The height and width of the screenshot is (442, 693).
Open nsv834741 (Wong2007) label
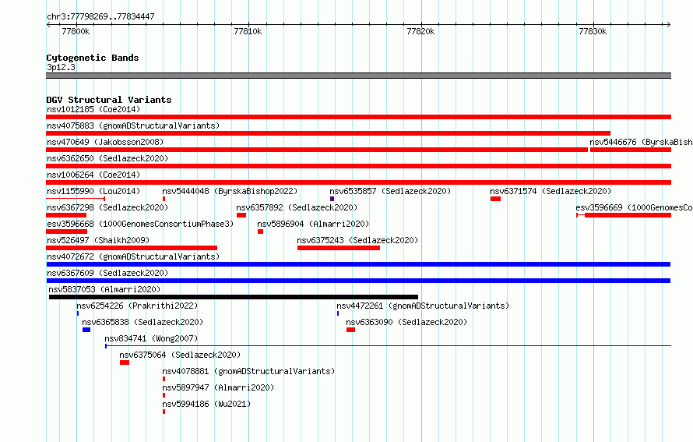click(x=151, y=338)
